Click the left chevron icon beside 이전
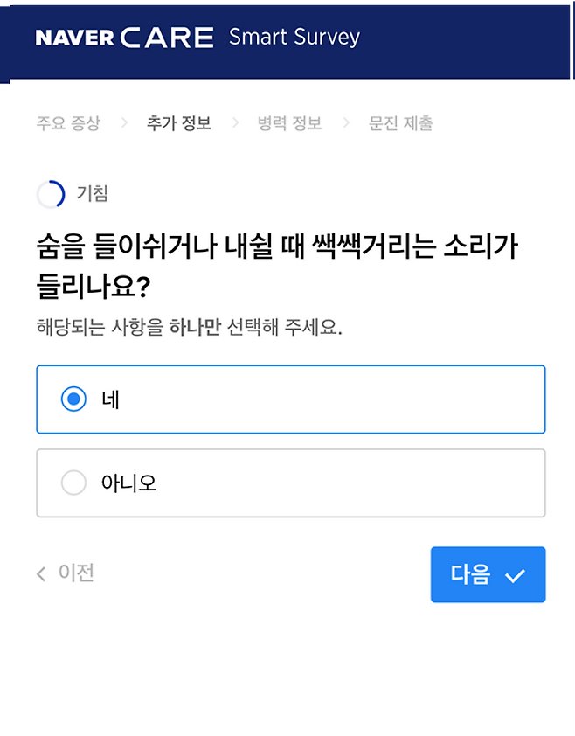The image size is (575, 736). 39,574
